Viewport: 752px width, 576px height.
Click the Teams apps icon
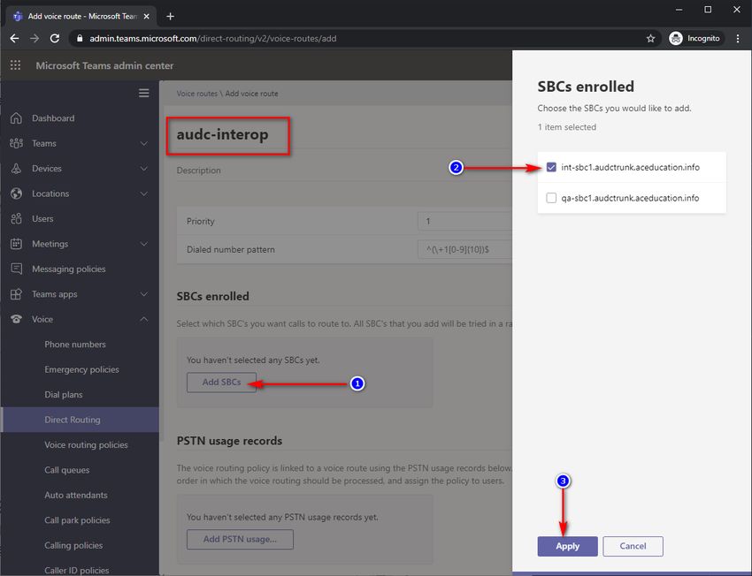click(16, 294)
